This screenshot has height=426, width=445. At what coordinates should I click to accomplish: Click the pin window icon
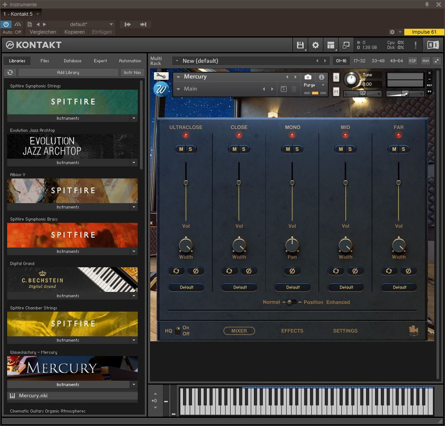427,4
